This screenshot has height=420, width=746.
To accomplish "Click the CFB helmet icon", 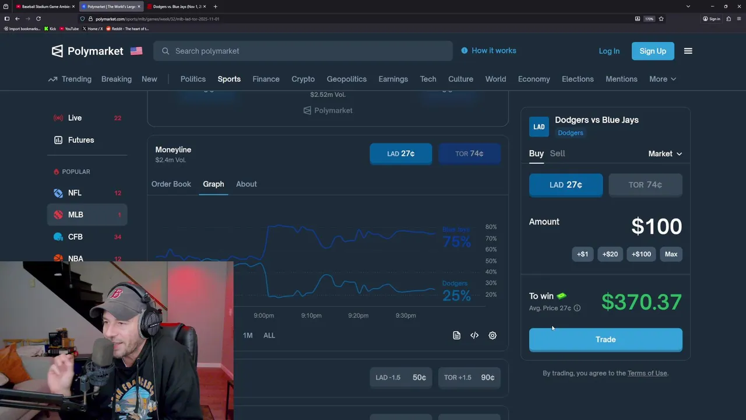I will tap(58, 237).
